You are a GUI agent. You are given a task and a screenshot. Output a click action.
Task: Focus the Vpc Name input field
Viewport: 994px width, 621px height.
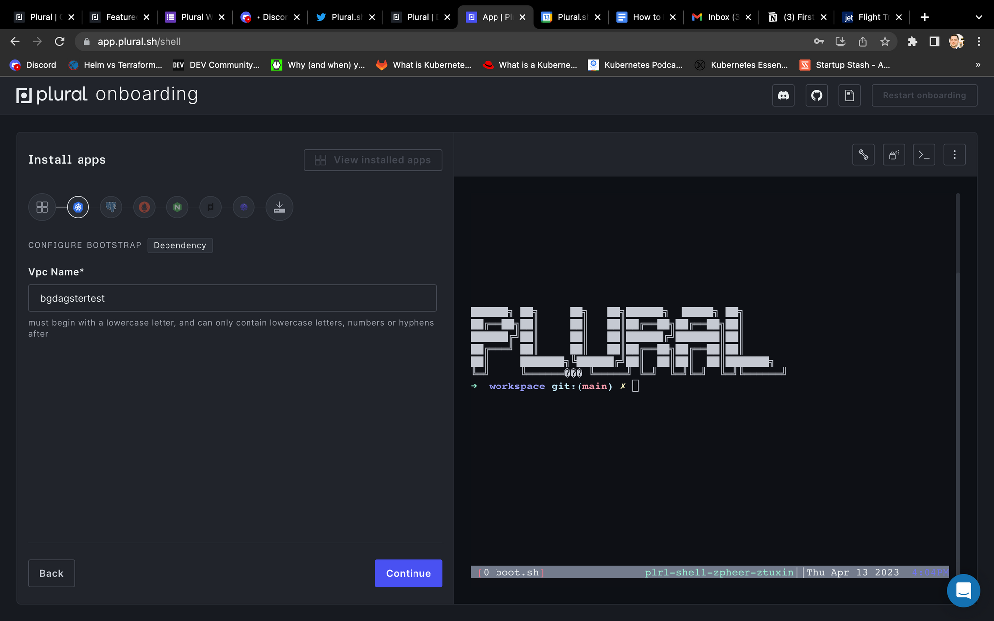point(233,298)
